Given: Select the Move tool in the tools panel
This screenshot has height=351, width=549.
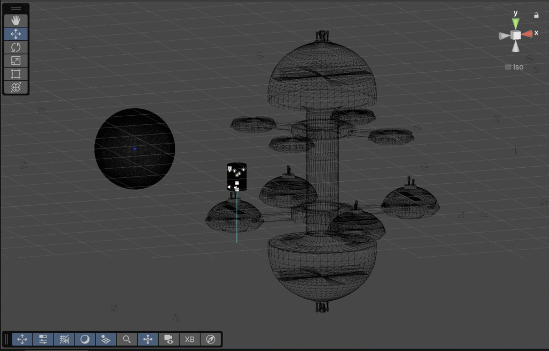Looking at the screenshot, I should point(16,34).
